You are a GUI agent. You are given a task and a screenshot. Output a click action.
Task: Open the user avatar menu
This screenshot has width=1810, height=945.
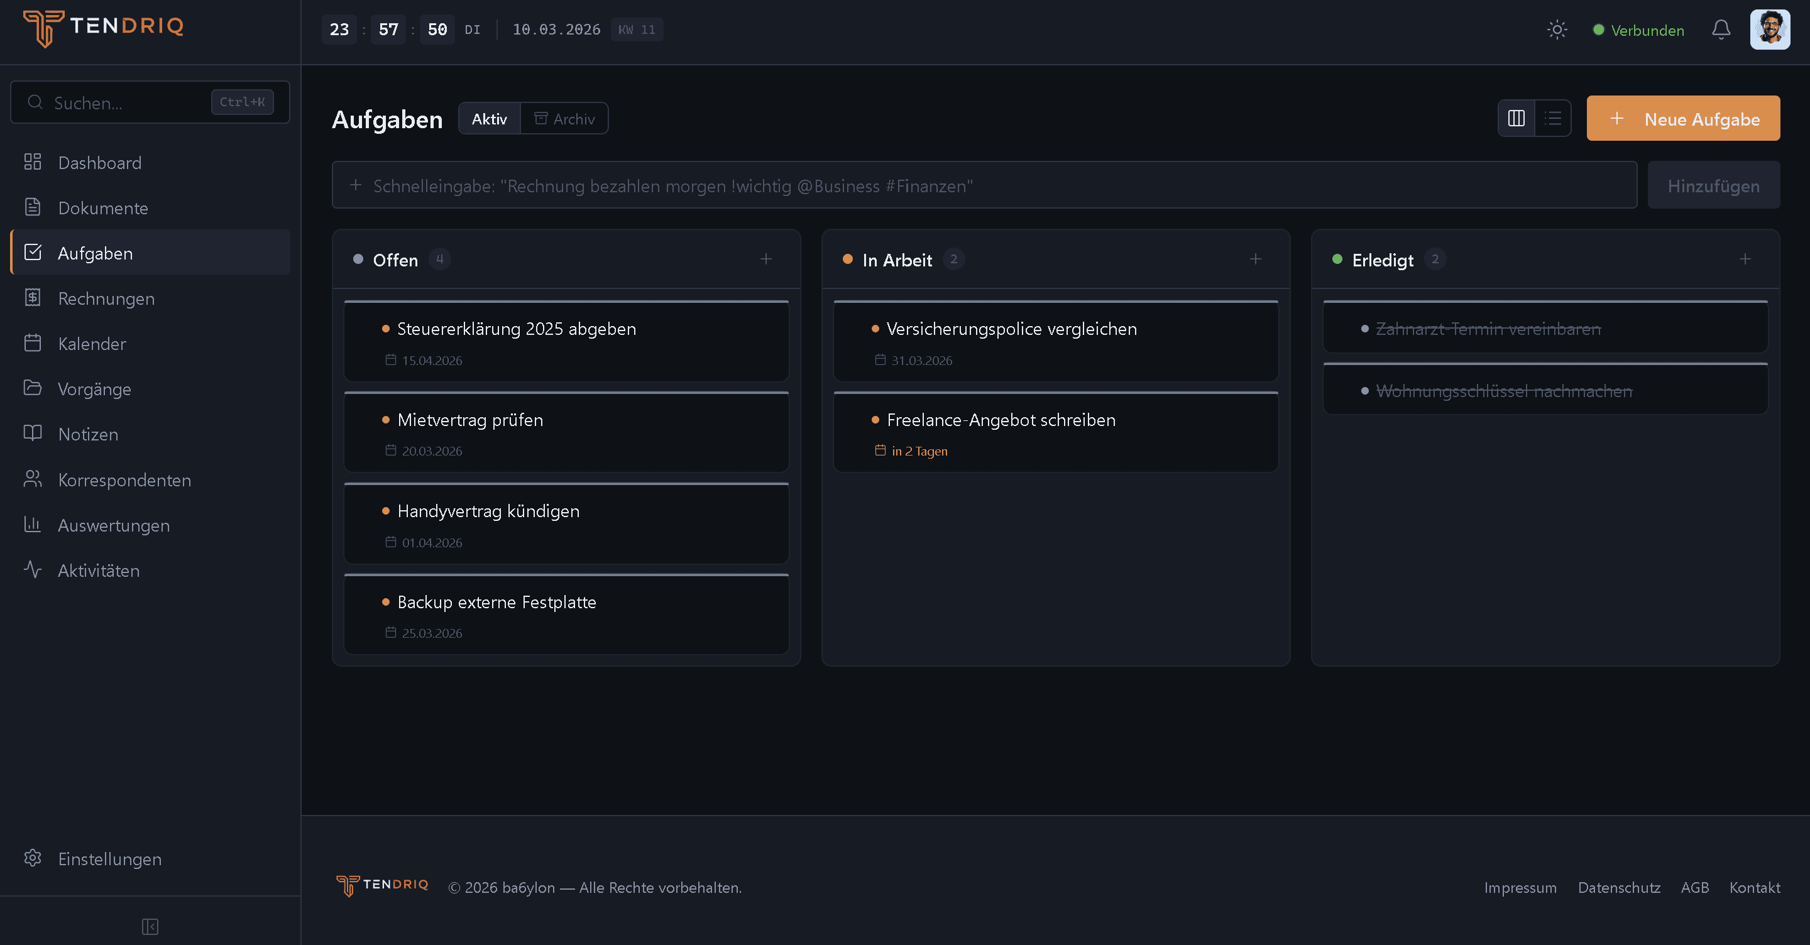(x=1769, y=30)
